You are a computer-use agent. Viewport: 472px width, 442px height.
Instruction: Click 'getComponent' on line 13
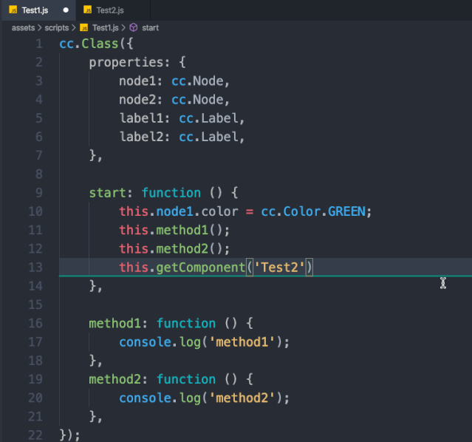tap(201, 268)
